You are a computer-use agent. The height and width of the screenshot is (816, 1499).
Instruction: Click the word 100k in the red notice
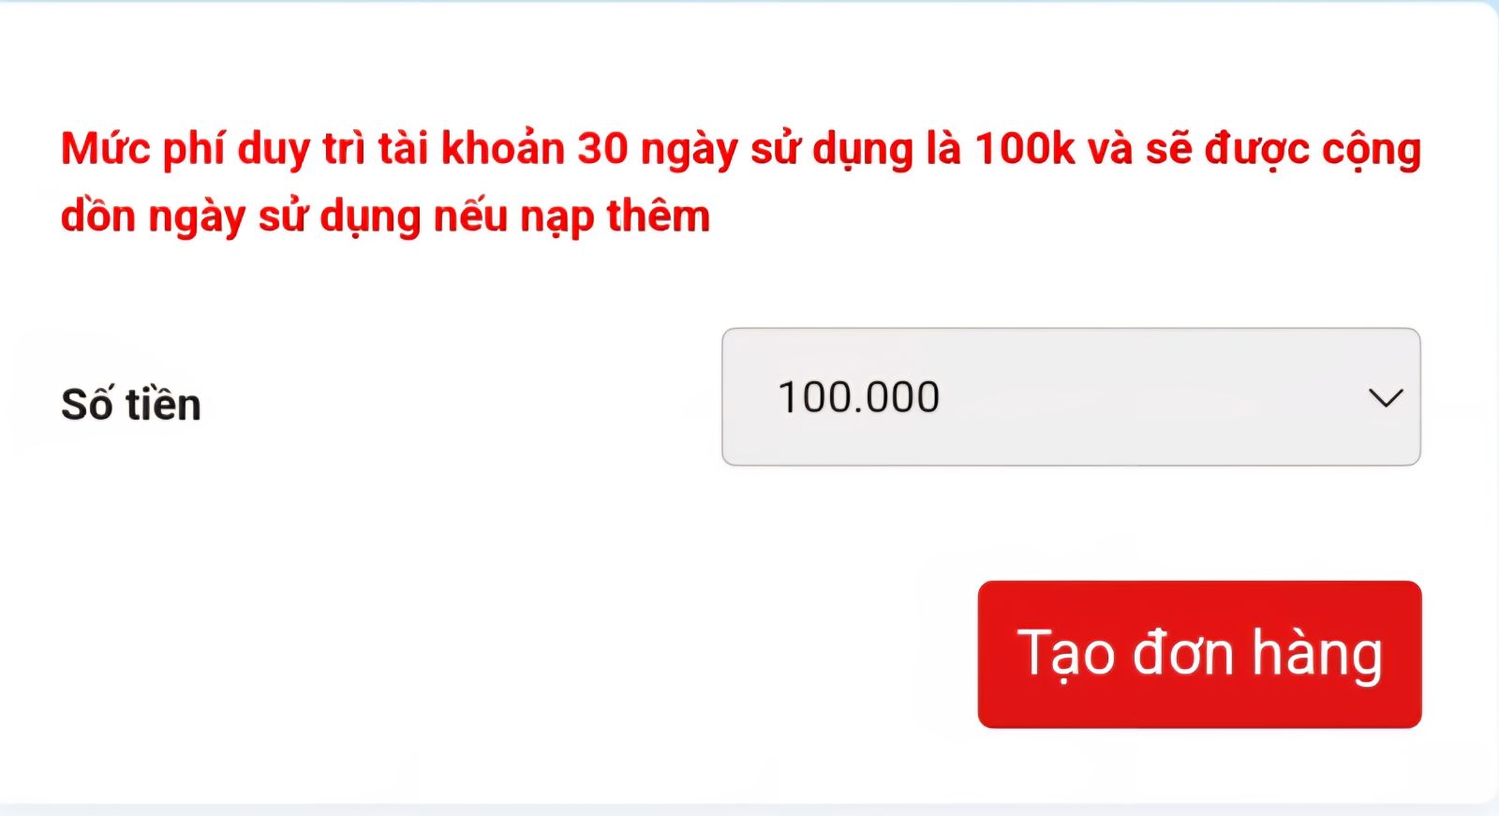[x=1024, y=148]
